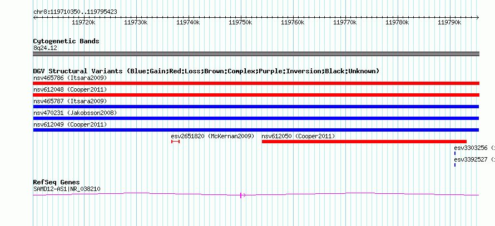Open variant label nsv465786 (Itsara2009)

point(70,78)
